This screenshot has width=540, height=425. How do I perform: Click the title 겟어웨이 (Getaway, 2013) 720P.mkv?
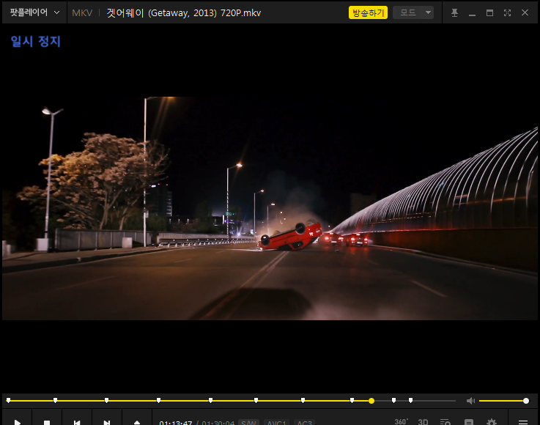click(x=184, y=13)
